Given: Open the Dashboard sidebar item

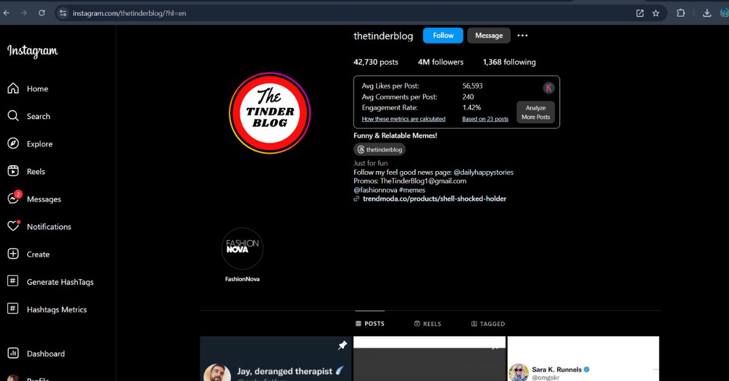Looking at the screenshot, I should 36,354.
